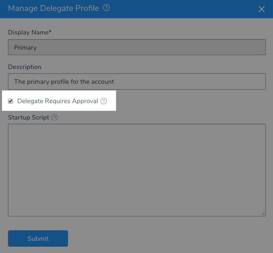Focus the Display Name input field
273x253 pixels.
137,47
